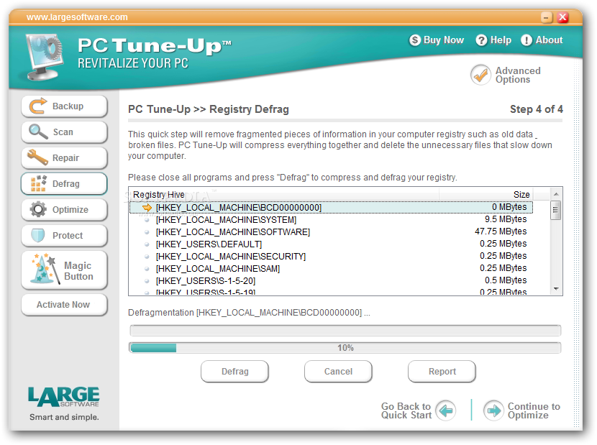This screenshot has width=597, height=445.
Task: Select the HKEY_LOCAL_MACHINE\SOFTWARE row
Action: 331,231
